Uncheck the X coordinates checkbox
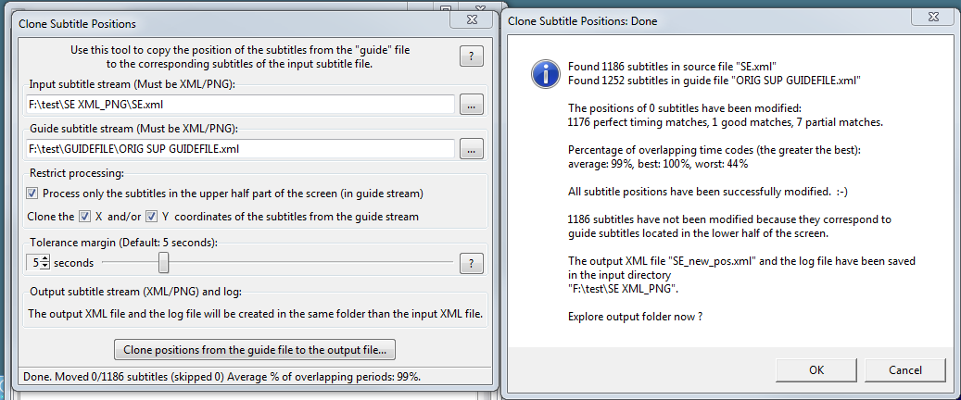961x400 pixels. click(84, 217)
